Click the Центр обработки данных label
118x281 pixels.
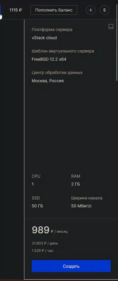pyautogui.click(x=57, y=72)
